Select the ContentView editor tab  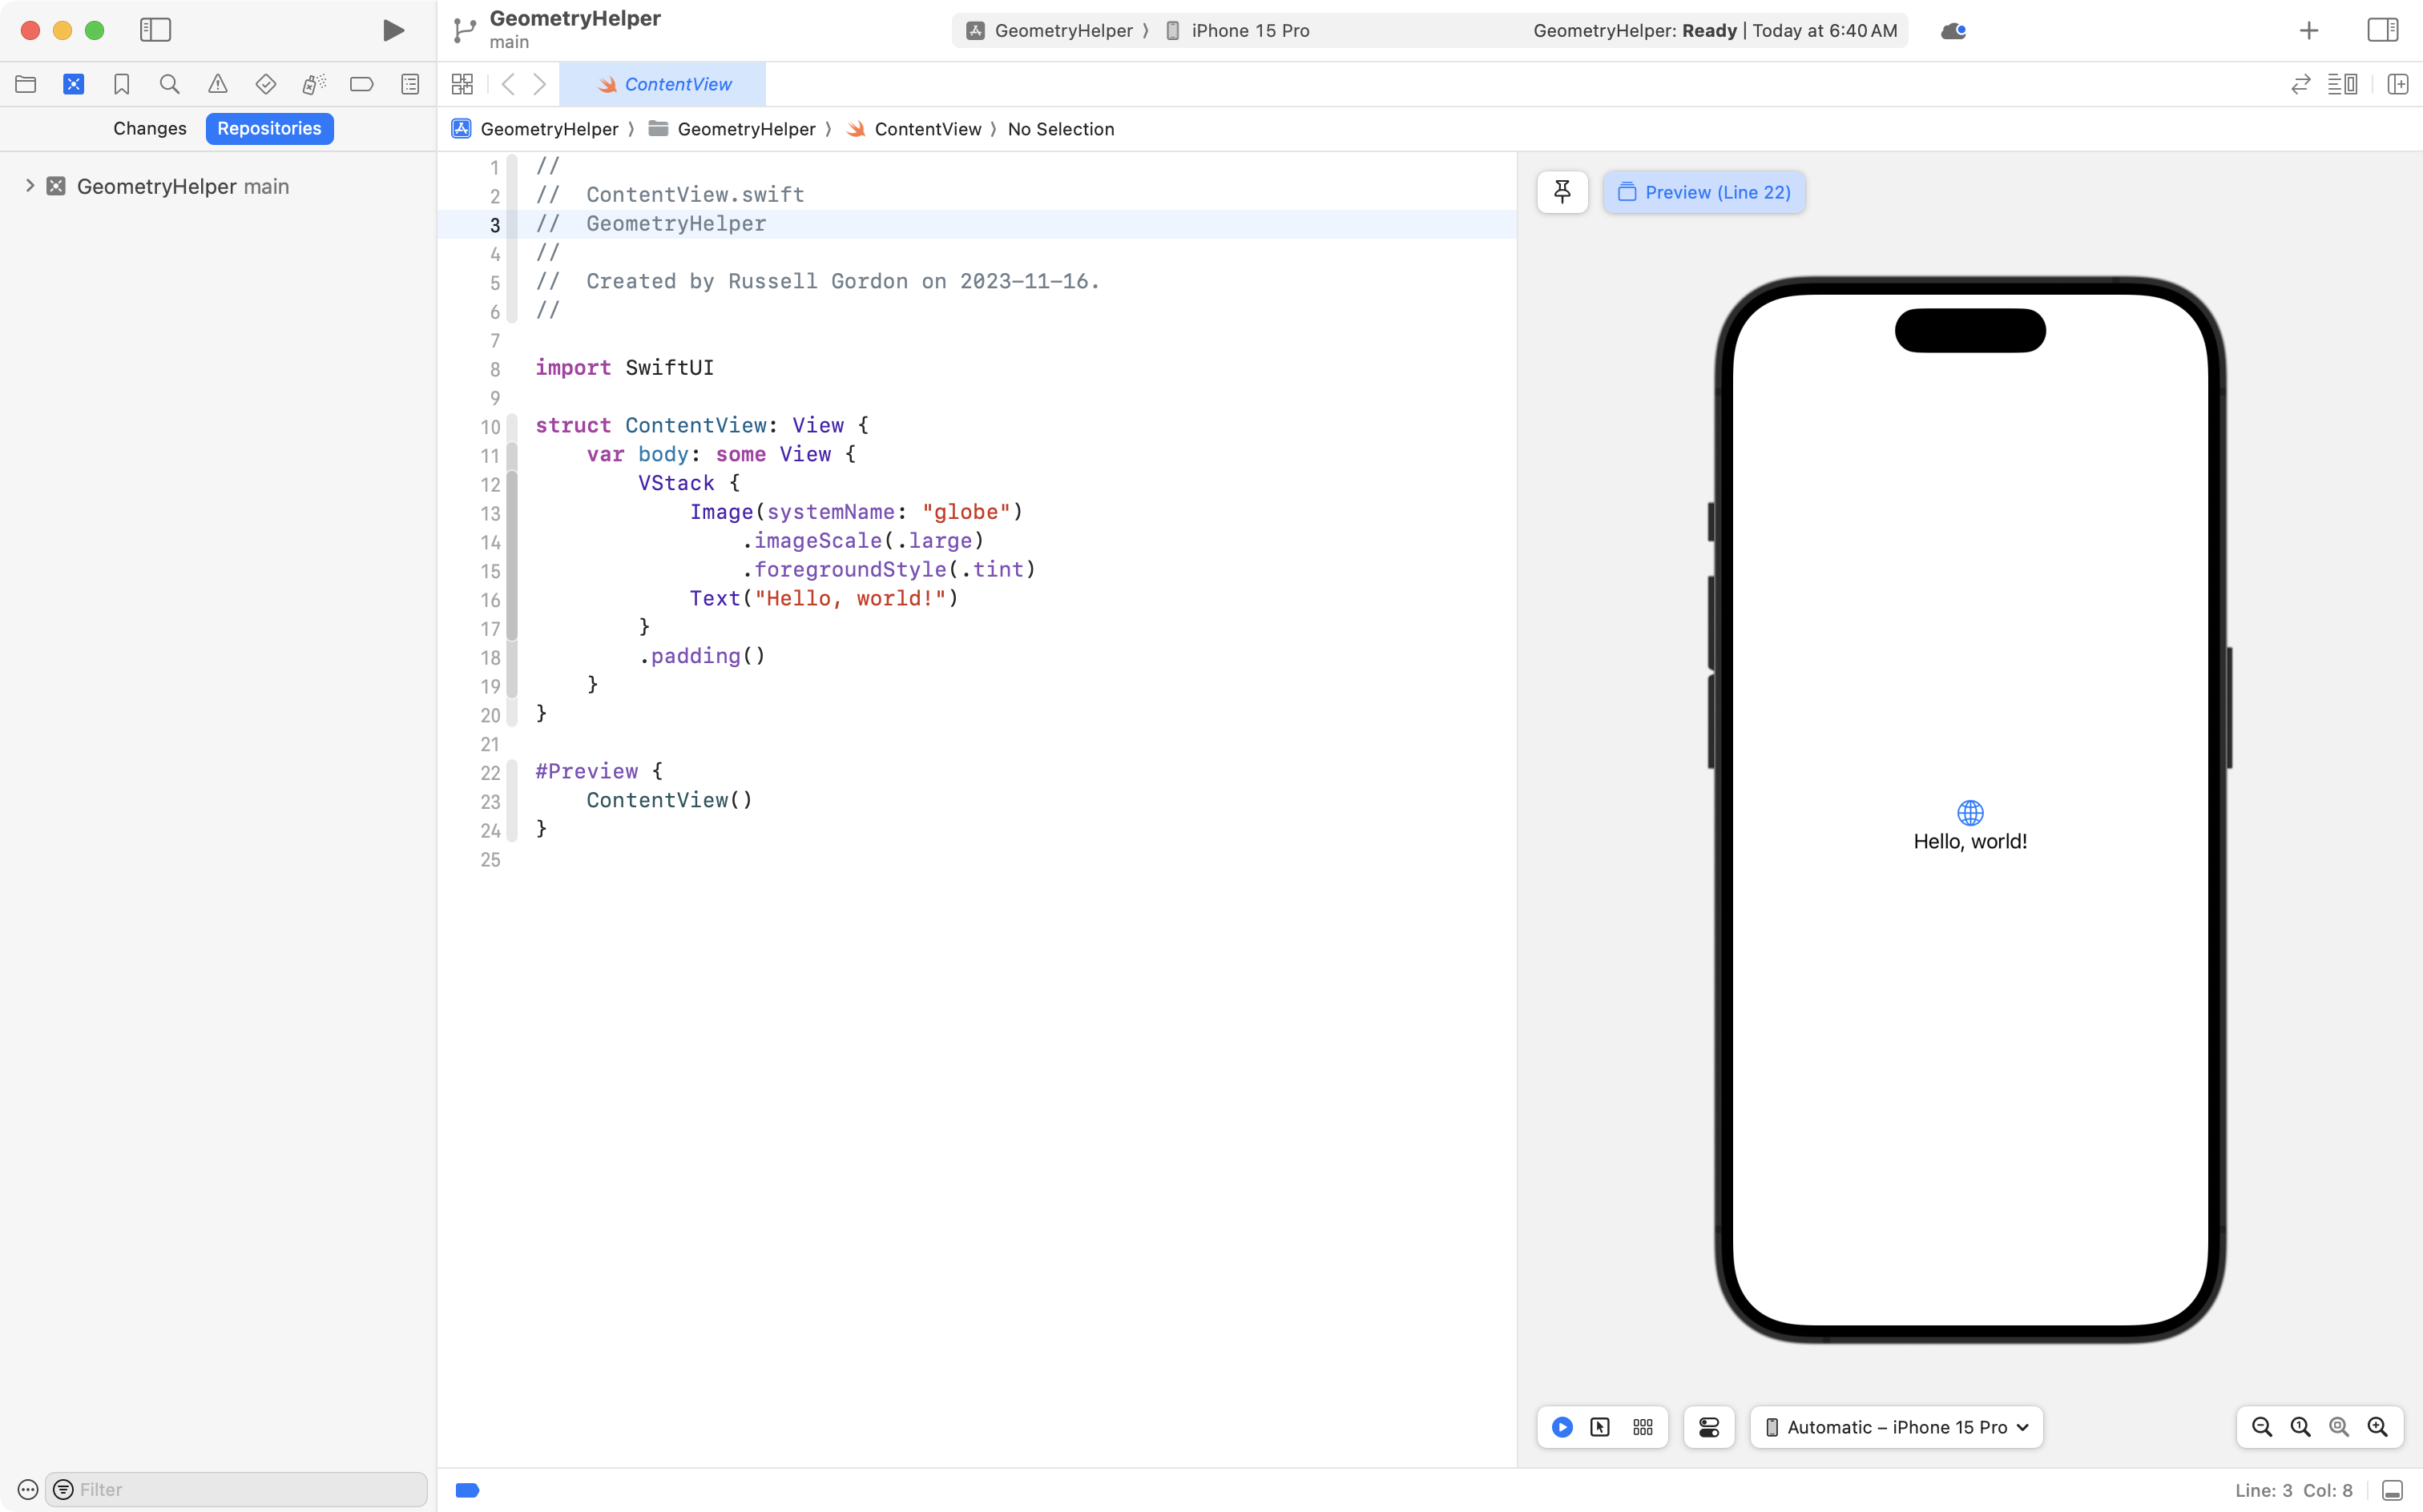click(663, 84)
